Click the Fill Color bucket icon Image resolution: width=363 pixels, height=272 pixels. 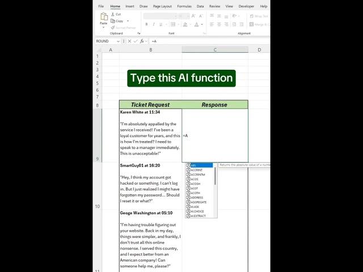click(185, 24)
